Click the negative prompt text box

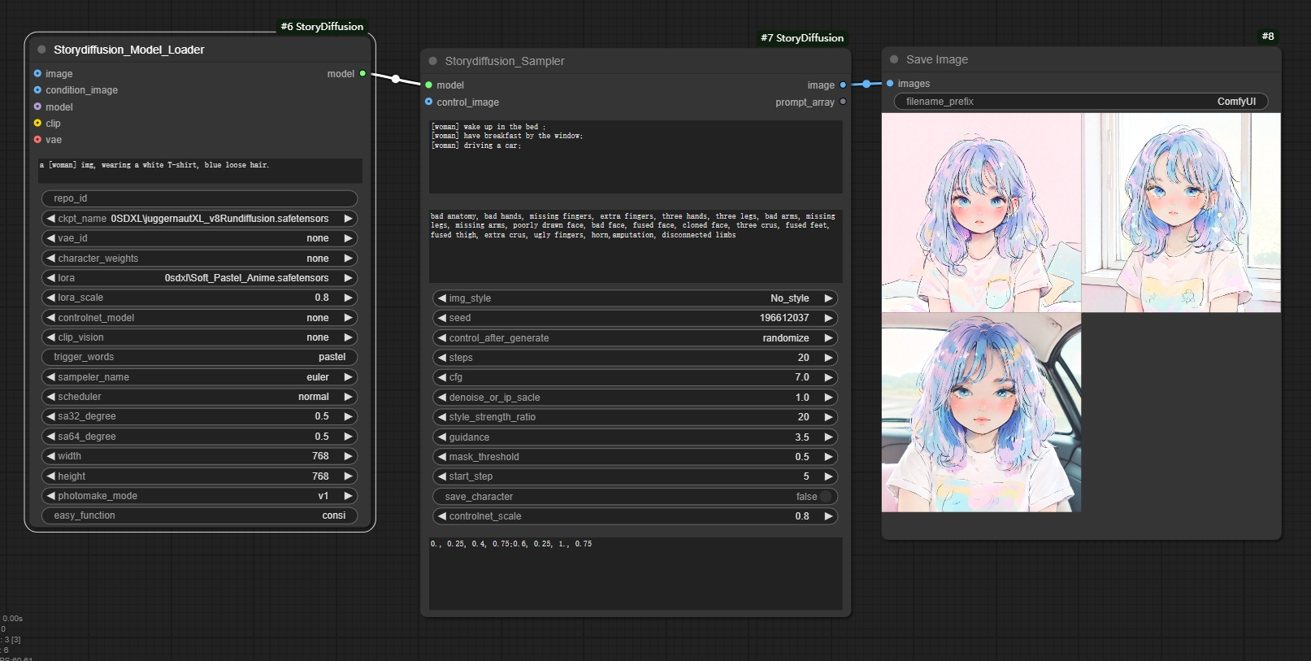[x=636, y=246]
